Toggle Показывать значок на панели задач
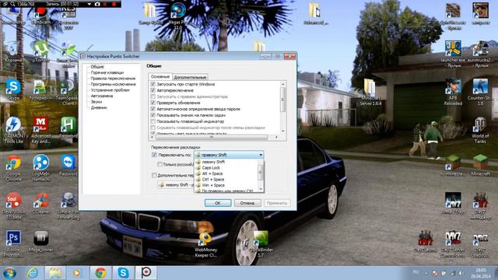This screenshot has height=280, width=498. tap(153, 115)
